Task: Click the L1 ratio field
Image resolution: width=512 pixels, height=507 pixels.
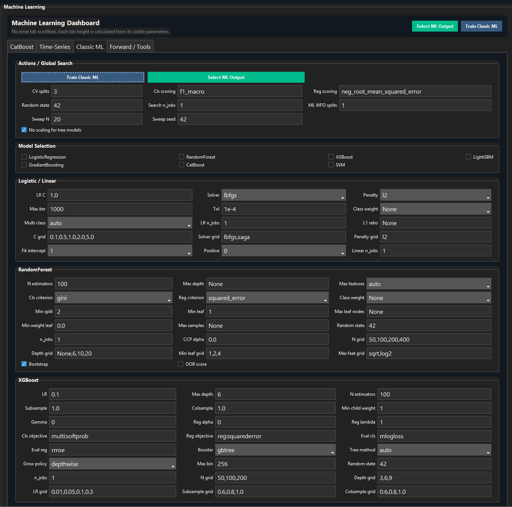Action: [x=436, y=223]
